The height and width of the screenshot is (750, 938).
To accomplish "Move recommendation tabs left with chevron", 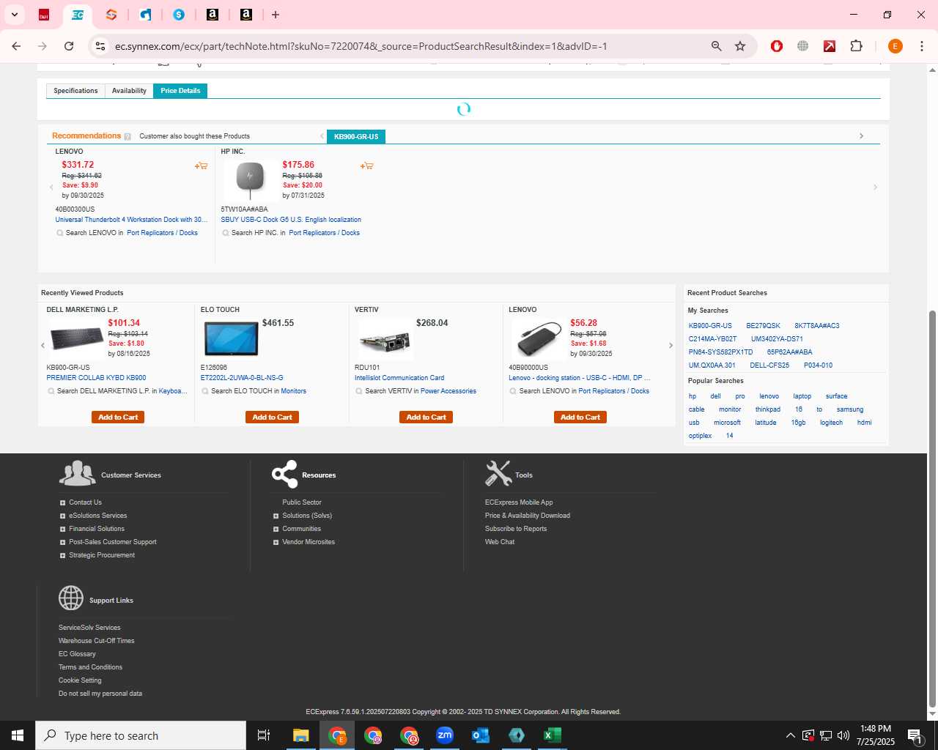I will pos(322,136).
